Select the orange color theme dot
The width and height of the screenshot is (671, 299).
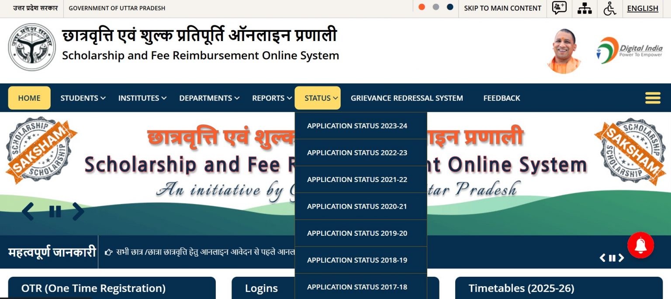(422, 7)
